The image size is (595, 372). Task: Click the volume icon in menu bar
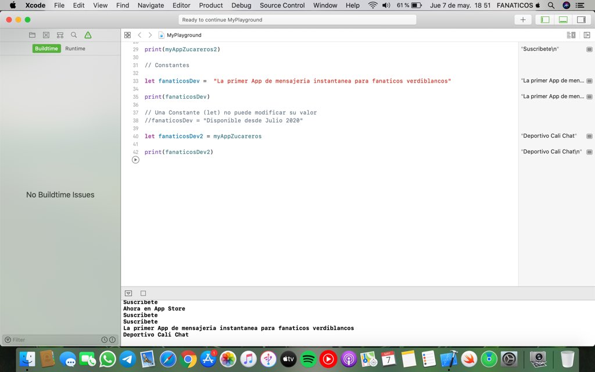pyautogui.click(x=386, y=5)
